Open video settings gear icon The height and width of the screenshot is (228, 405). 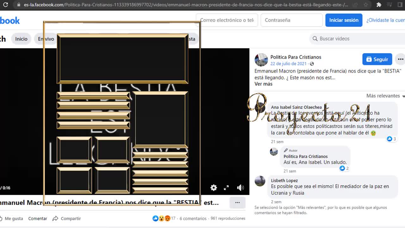(214, 187)
